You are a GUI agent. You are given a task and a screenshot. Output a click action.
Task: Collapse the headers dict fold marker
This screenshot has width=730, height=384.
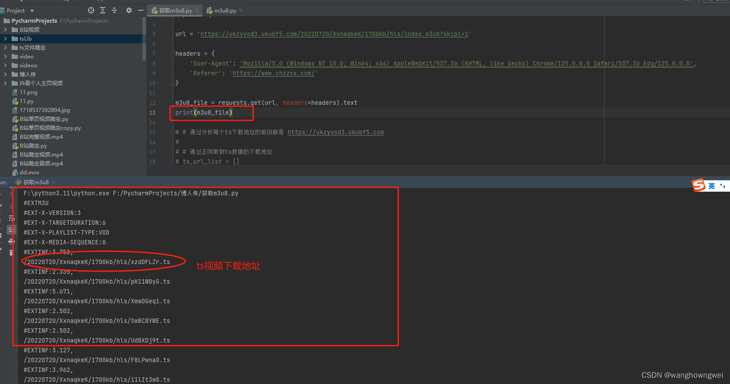click(x=172, y=54)
